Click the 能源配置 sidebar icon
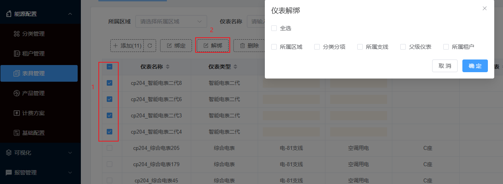 pyautogui.click(x=9, y=14)
